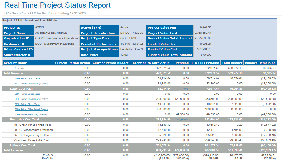282x164 pixels.
Task: Click the Account Name column header
Action: [x=15, y=63]
